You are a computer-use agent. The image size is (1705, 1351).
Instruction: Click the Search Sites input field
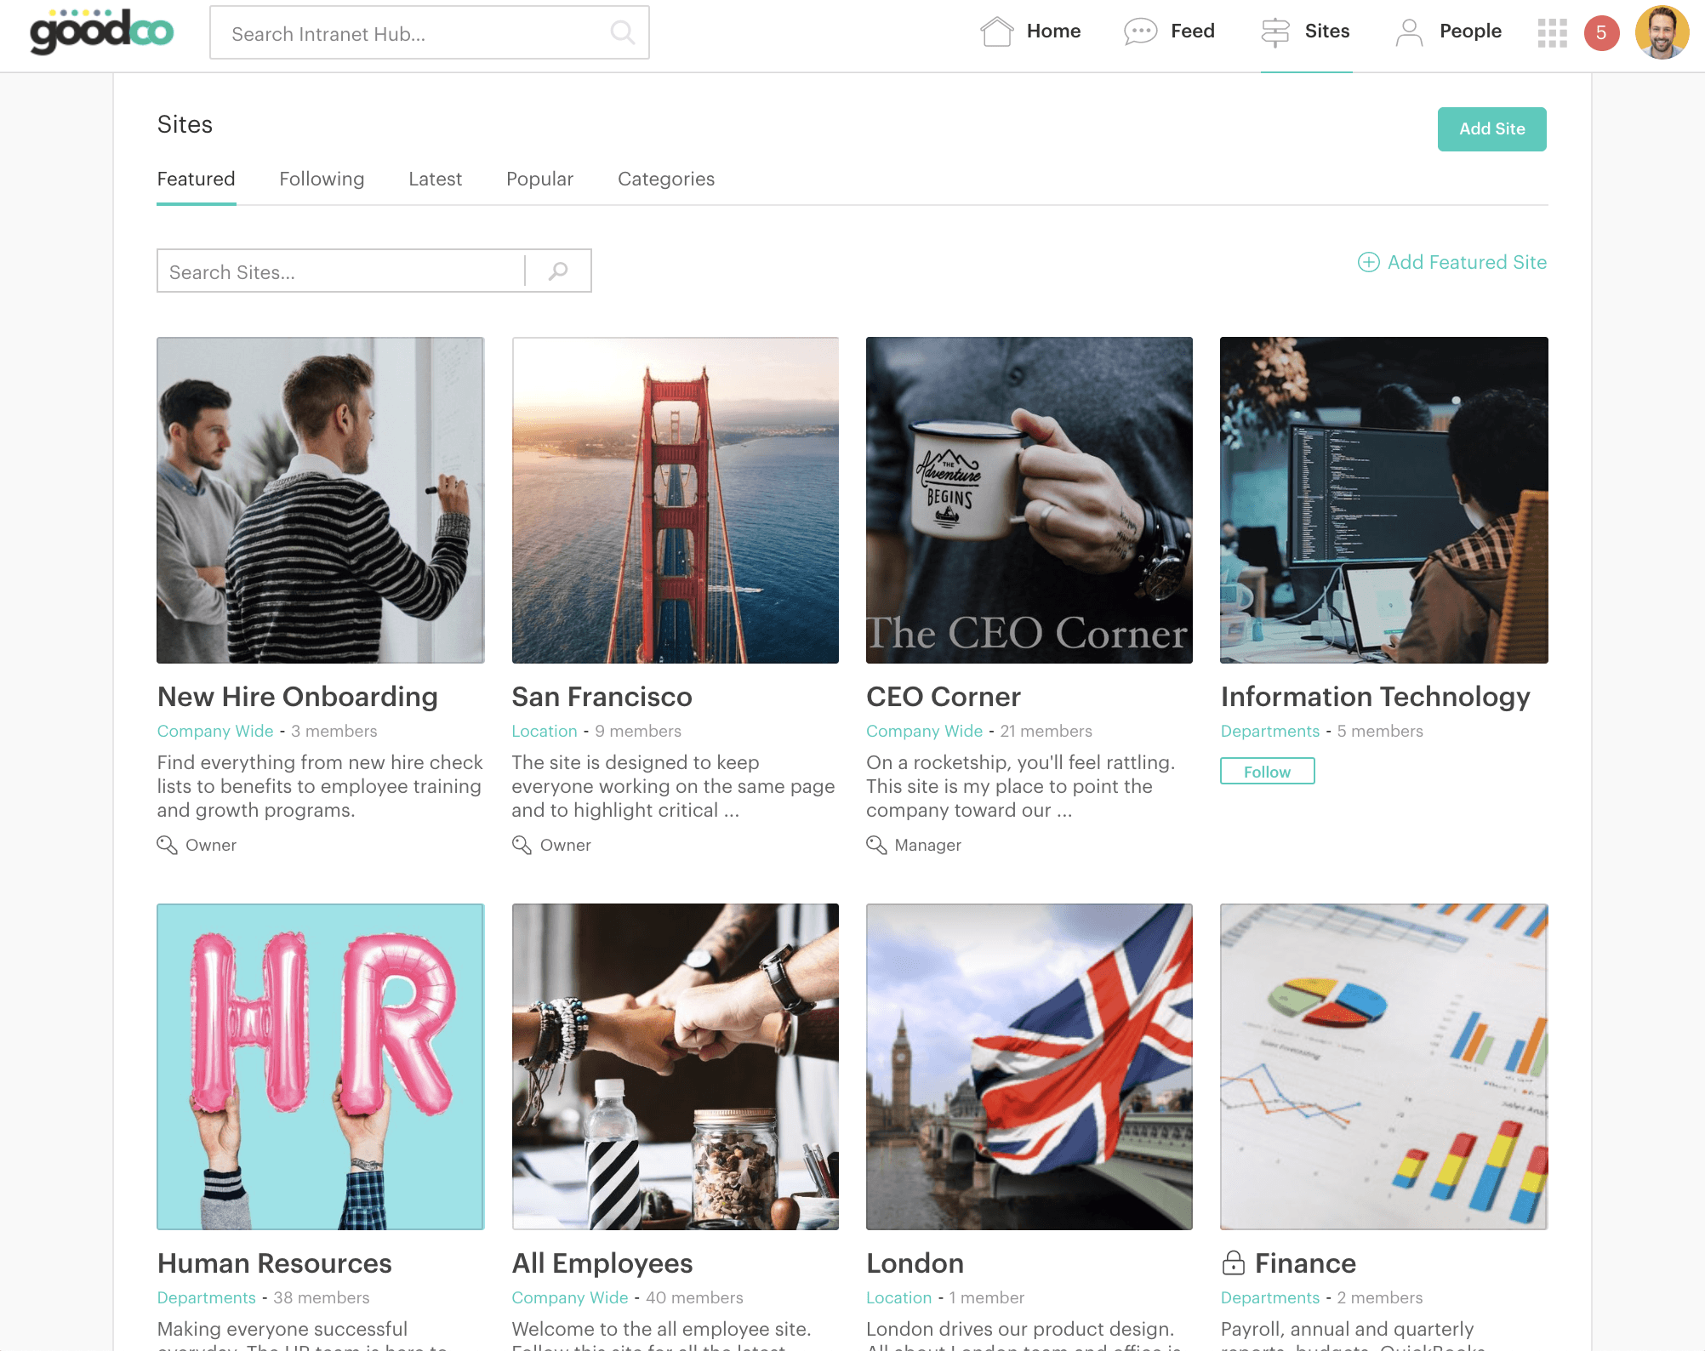[342, 270]
